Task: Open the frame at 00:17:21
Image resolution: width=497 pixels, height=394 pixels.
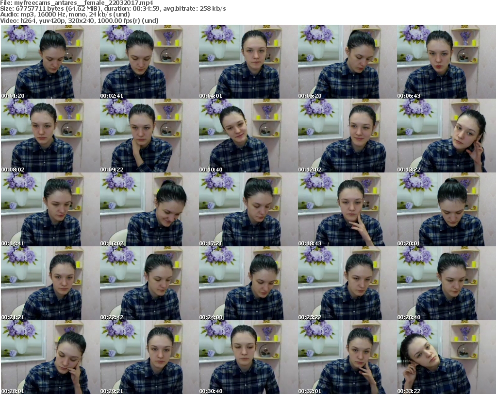Action: tap(248, 210)
